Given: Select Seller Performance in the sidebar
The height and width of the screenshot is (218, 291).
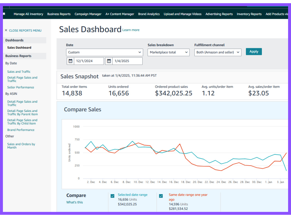Looking at the screenshot, I should (x=21, y=87).
